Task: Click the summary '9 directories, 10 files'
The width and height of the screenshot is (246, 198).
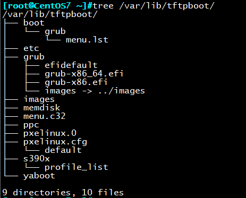Action: (x=63, y=193)
